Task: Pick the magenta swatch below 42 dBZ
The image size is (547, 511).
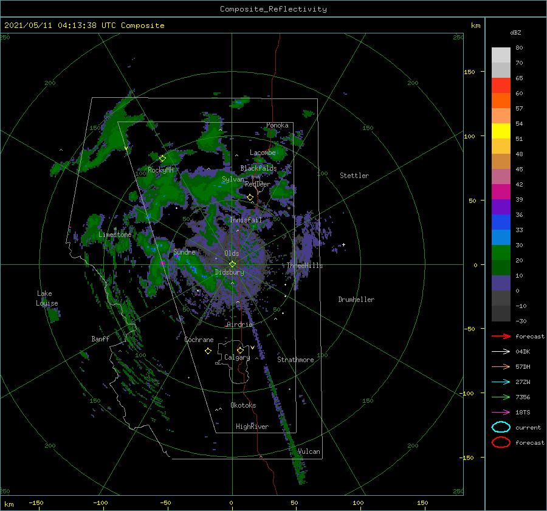Action: (501, 192)
